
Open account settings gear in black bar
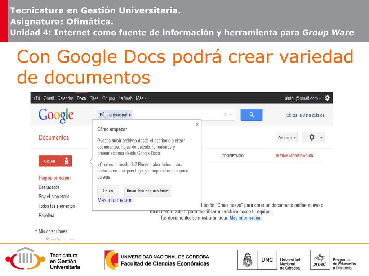tap(327, 98)
